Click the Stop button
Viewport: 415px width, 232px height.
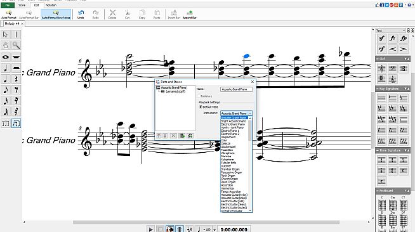pos(160,229)
